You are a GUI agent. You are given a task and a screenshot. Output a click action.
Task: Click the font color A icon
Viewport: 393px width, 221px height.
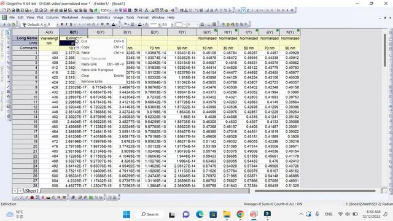[x=113, y=25]
